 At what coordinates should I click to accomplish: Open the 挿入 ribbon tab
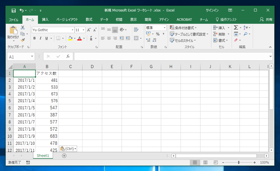coord(45,20)
